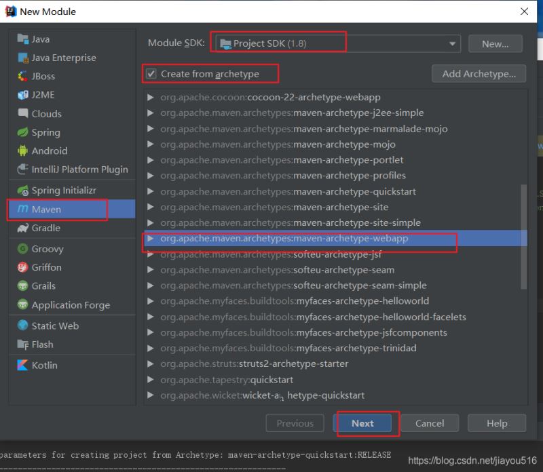This screenshot has height=472, width=543.
Task: Select myfaces-archetype-helloworld-facelets archetype
Action: point(335,317)
